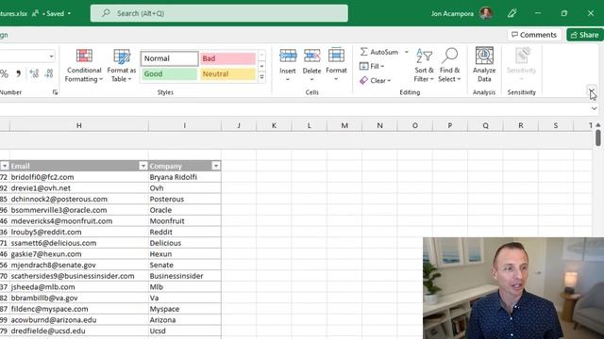Click the Insert cells icon
Screen dimensions: 604x339
point(288,56)
